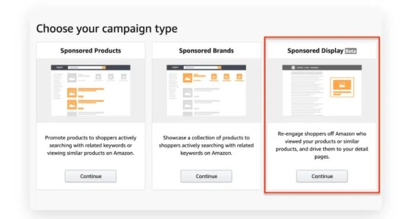Click the second orange product image in Sponsored Products preview

[72, 104]
